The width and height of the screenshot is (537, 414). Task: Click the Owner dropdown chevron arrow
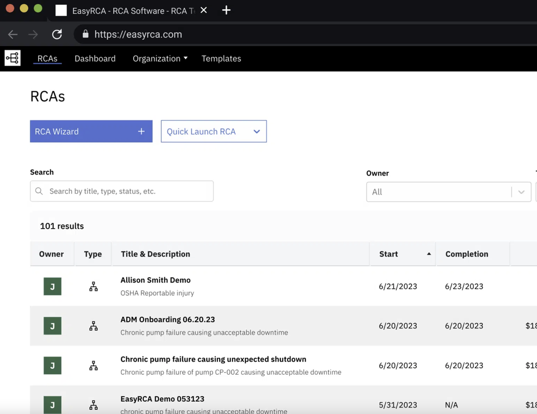[x=521, y=192]
